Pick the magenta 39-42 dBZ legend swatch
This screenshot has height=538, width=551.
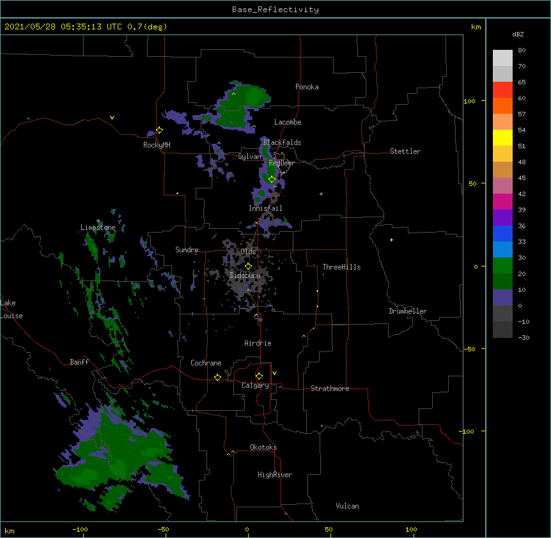502,201
